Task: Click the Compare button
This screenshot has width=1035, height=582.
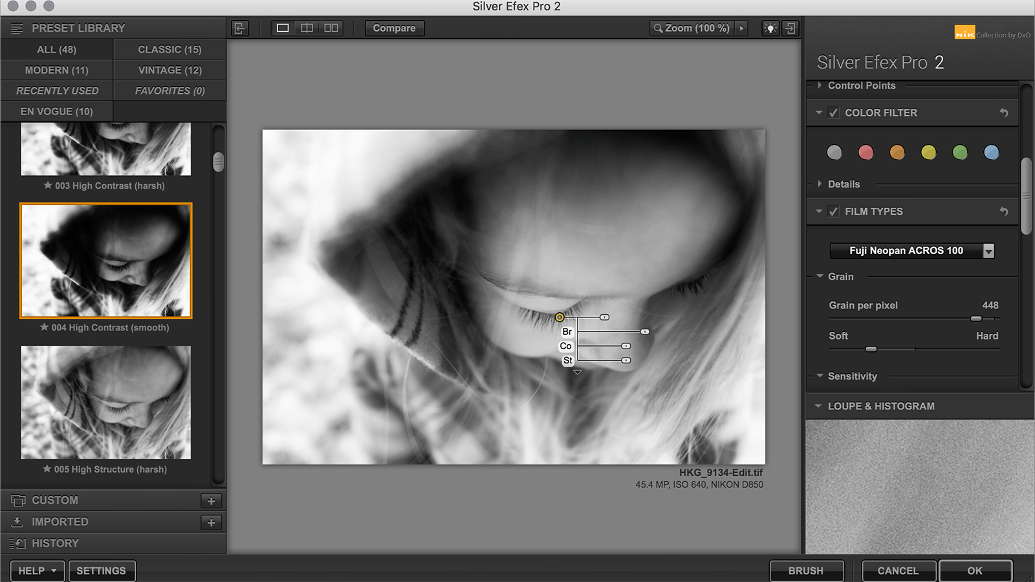Action: click(395, 28)
